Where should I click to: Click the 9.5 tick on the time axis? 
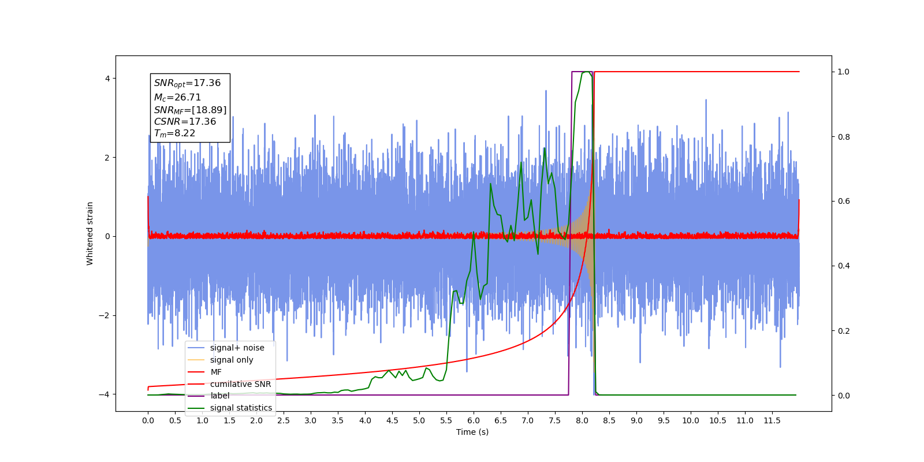[x=664, y=420]
